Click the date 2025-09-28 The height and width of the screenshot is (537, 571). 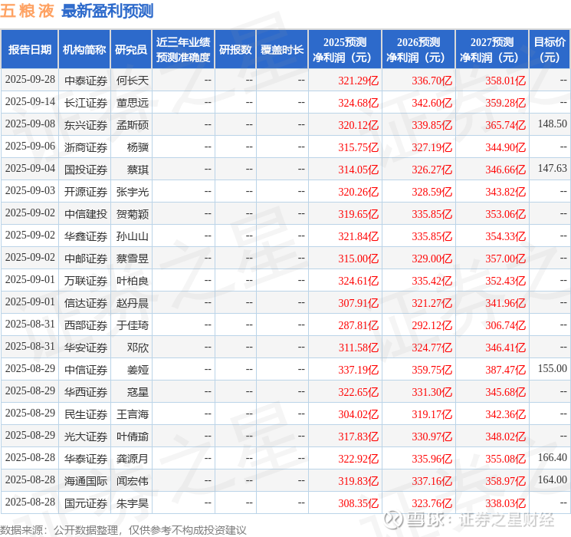[30, 79]
